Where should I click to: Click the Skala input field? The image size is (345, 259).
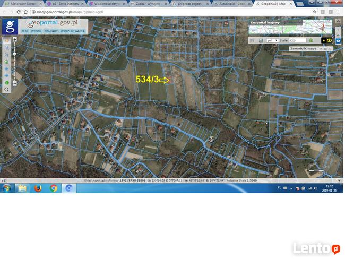click(x=297, y=40)
